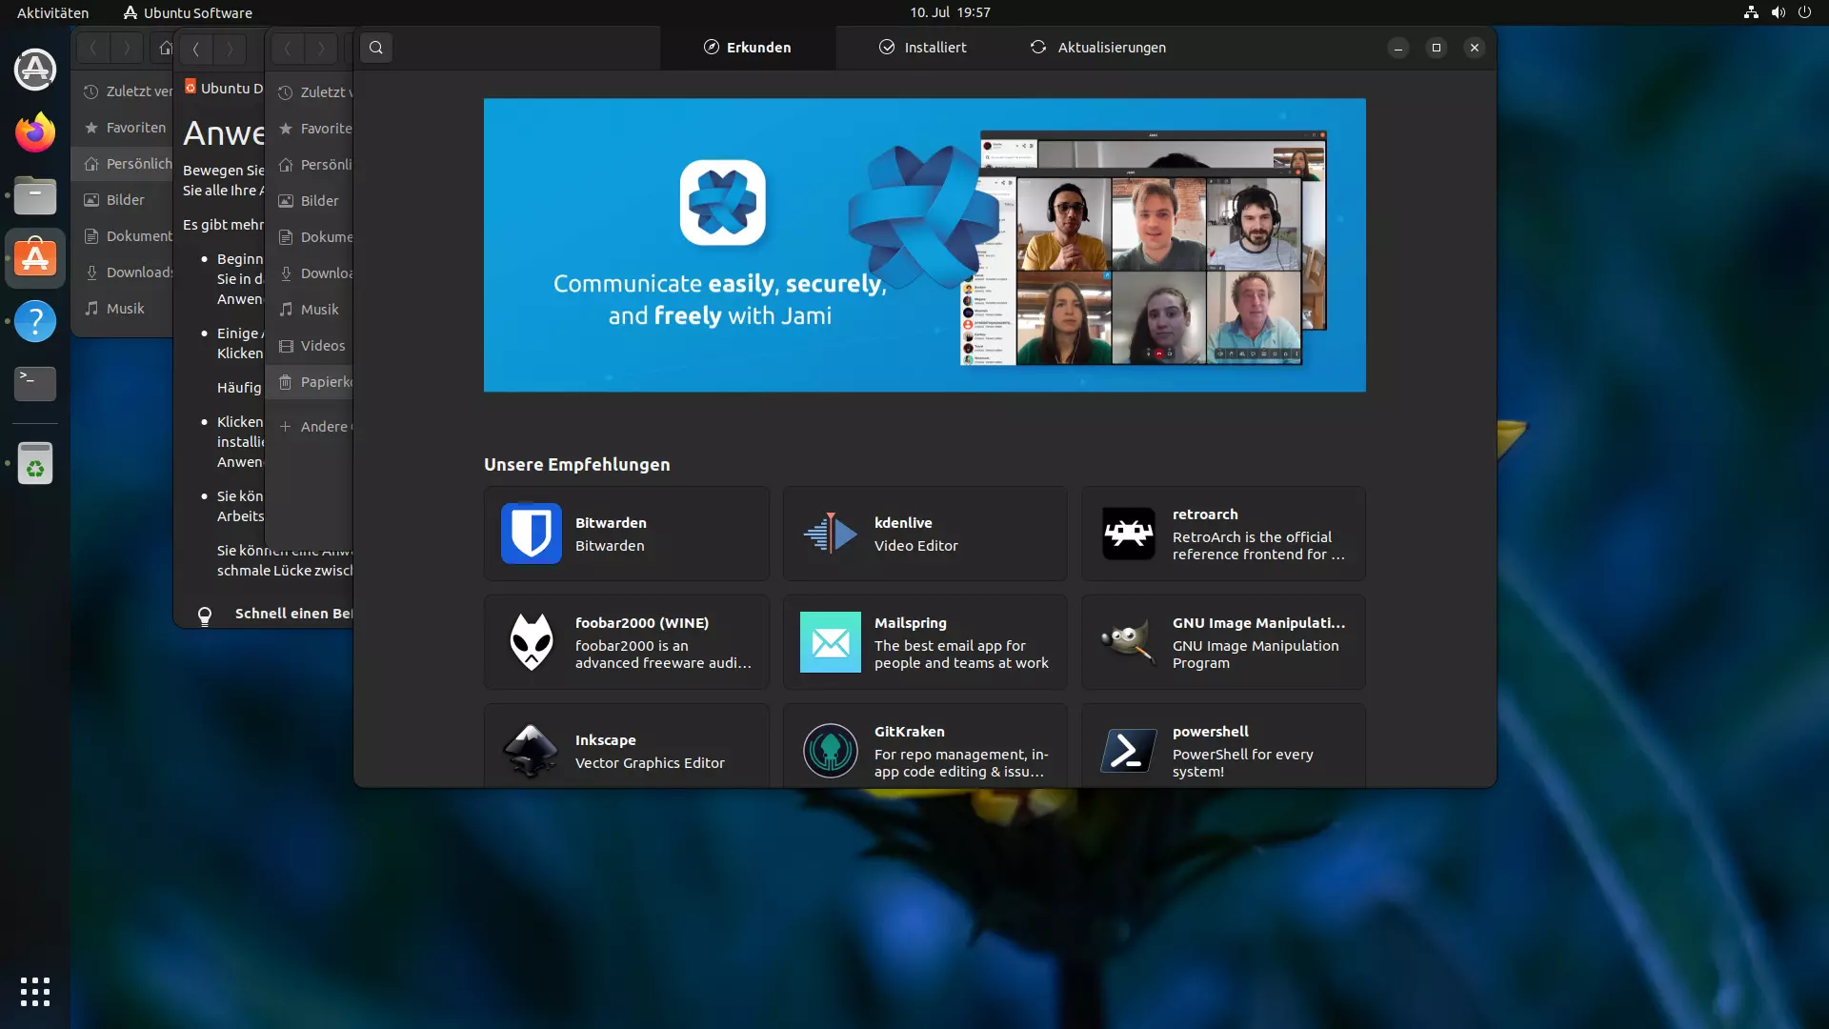
Task: Open the powershell app icon
Action: pos(1128,751)
